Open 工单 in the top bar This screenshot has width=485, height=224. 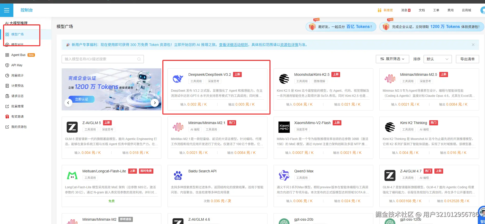tap(436, 10)
